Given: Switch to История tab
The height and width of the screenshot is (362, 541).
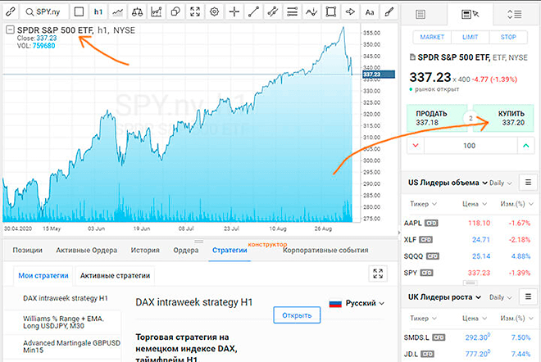Looking at the screenshot, I should (145, 250).
